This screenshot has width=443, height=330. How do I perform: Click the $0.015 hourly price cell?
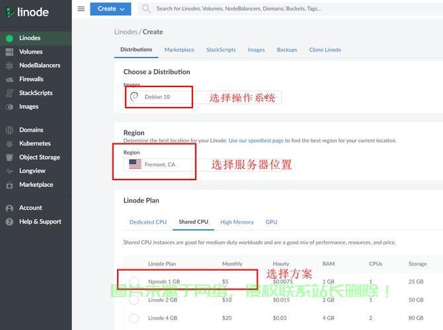(281, 300)
